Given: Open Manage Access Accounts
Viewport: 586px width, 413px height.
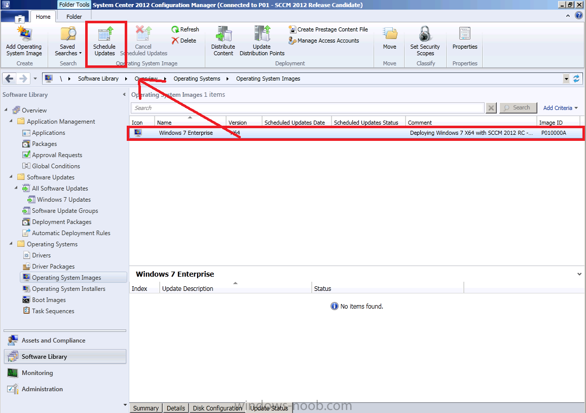Looking at the screenshot, I should (x=323, y=41).
